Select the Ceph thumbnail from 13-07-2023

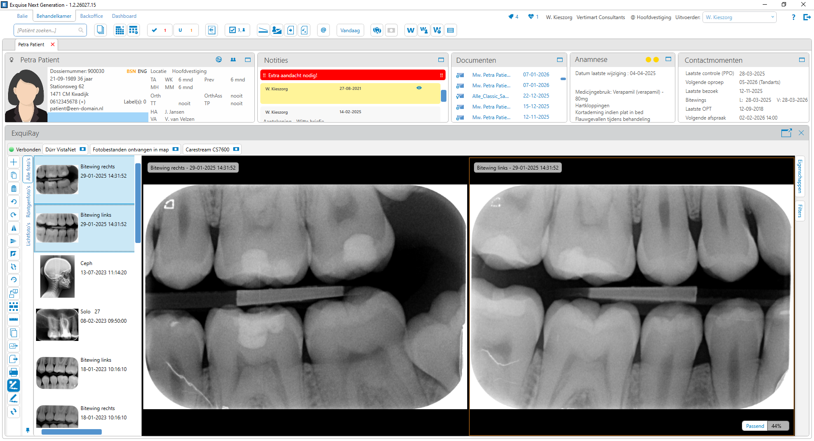pyautogui.click(x=57, y=276)
